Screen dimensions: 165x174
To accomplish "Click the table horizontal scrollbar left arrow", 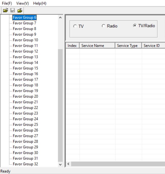I will (68, 164).
